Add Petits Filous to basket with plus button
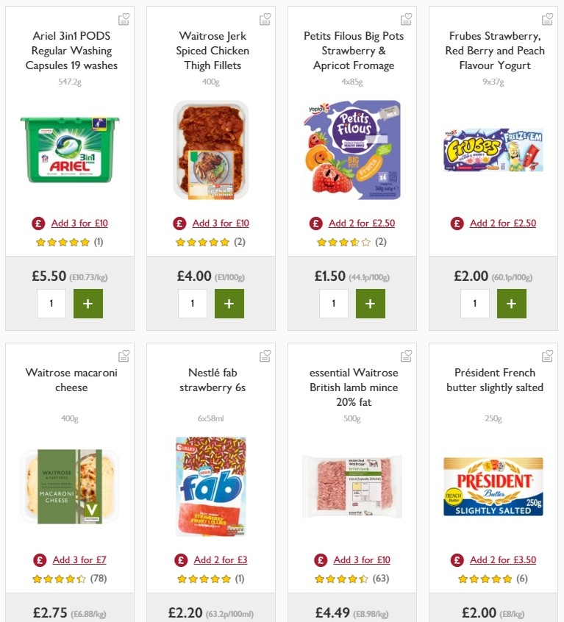This screenshot has height=622, width=564. click(x=371, y=303)
